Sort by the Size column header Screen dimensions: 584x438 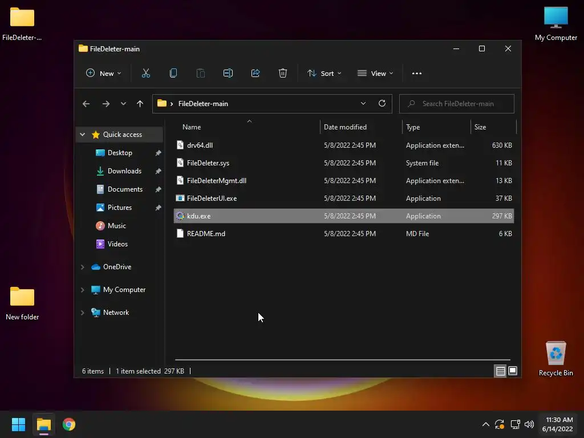480,127
